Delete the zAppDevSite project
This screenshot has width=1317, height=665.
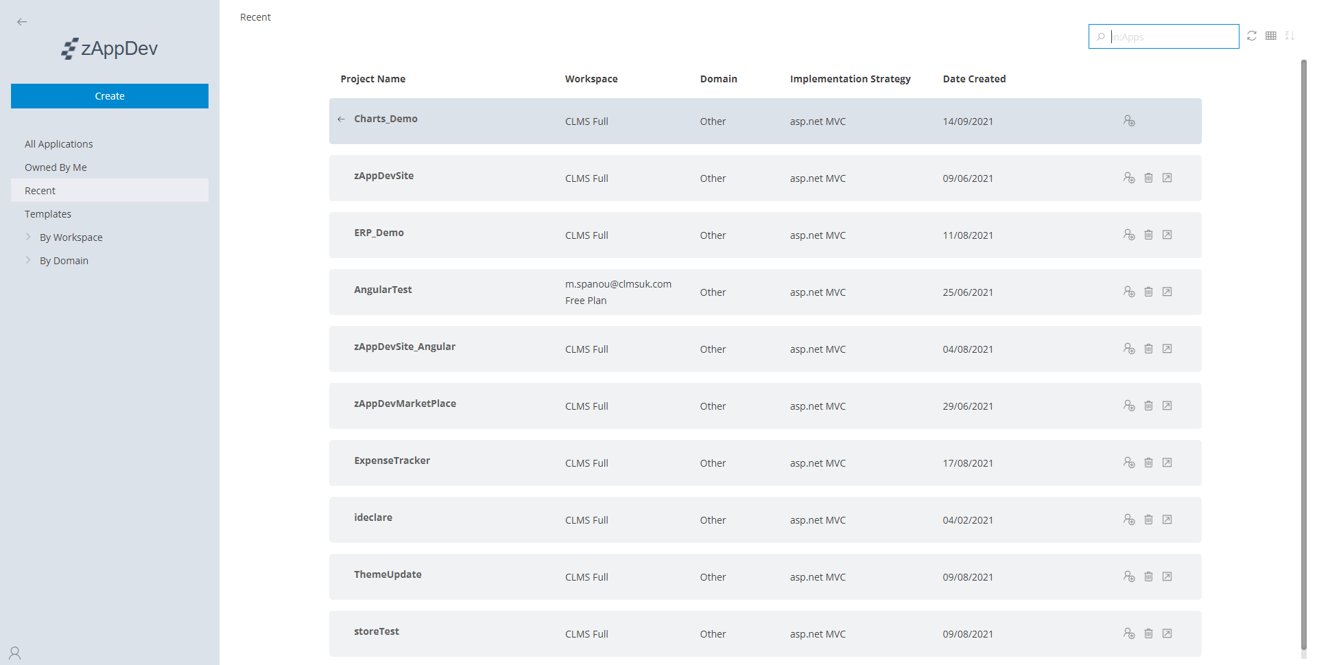[x=1148, y=178]
